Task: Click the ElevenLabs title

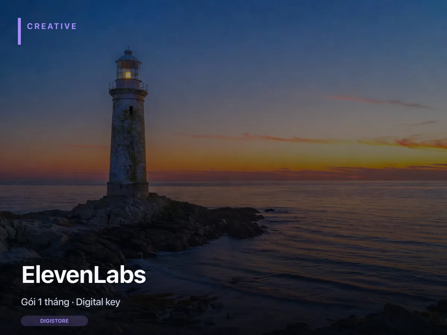Action: (84, 275)
